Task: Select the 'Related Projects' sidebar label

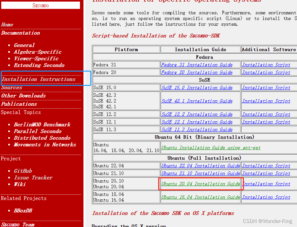Action: tap(23, 198)
